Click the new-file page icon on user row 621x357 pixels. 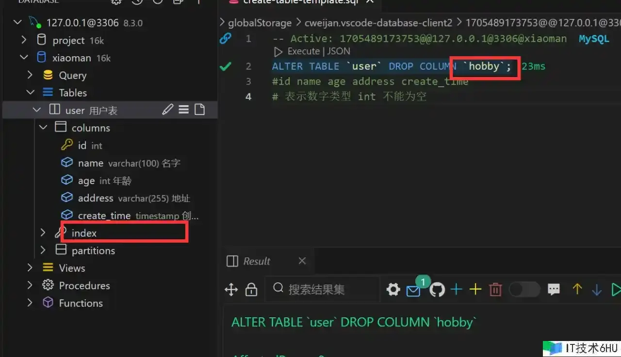coord(199,110)
